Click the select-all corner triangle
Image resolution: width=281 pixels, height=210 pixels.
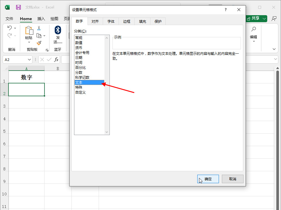tap(6, 68)
